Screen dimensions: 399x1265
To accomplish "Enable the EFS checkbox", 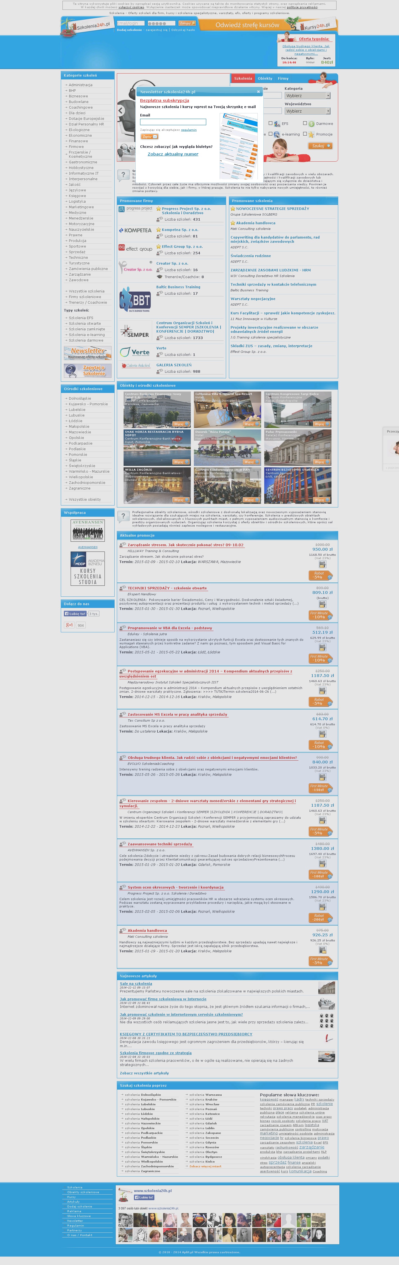I will point(271,123).
